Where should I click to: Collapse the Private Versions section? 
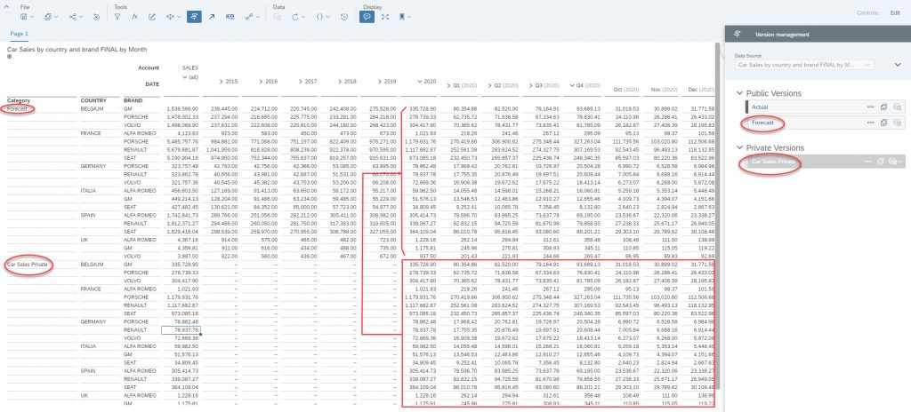[739, 148]
